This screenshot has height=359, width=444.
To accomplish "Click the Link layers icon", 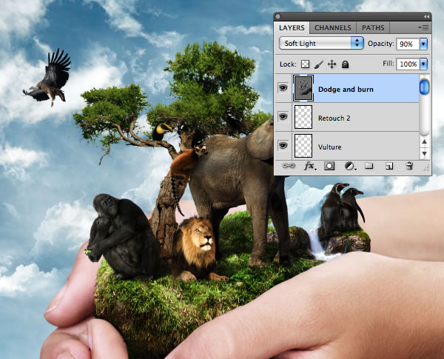I will coord(289,166).
